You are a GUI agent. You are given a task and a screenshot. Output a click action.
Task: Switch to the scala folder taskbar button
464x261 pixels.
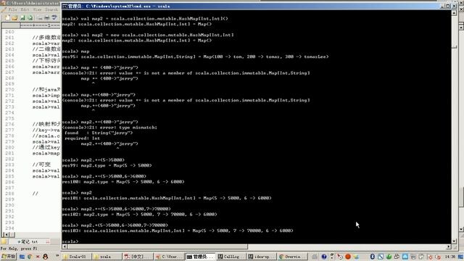click(x=107, y=257)
